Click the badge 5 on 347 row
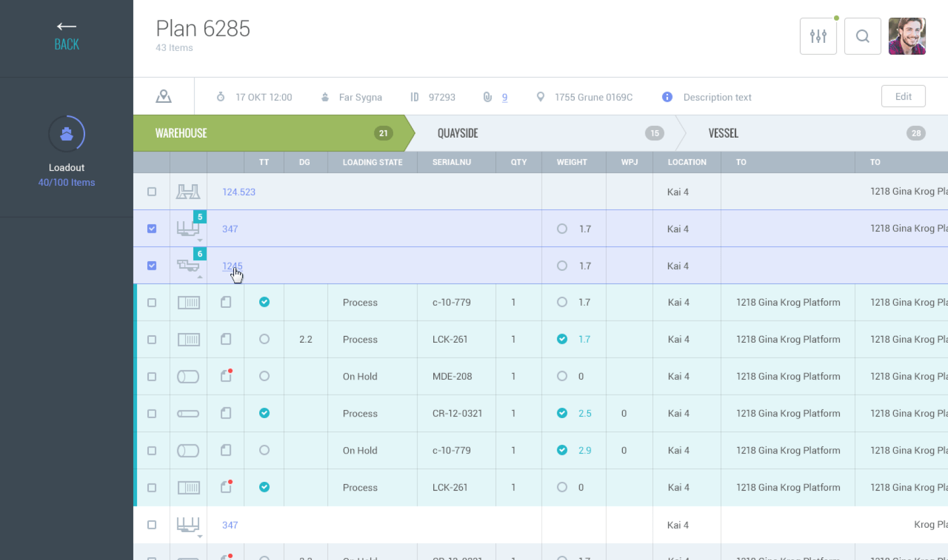The image size is (948, 560). pyautogui.click(x=200, y=217)
